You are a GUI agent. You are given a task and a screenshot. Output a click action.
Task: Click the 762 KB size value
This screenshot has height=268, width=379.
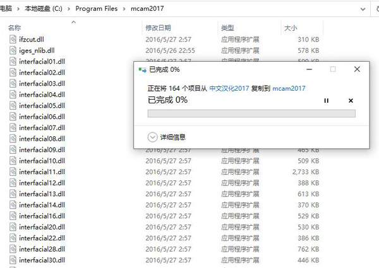tap(308, 249)
